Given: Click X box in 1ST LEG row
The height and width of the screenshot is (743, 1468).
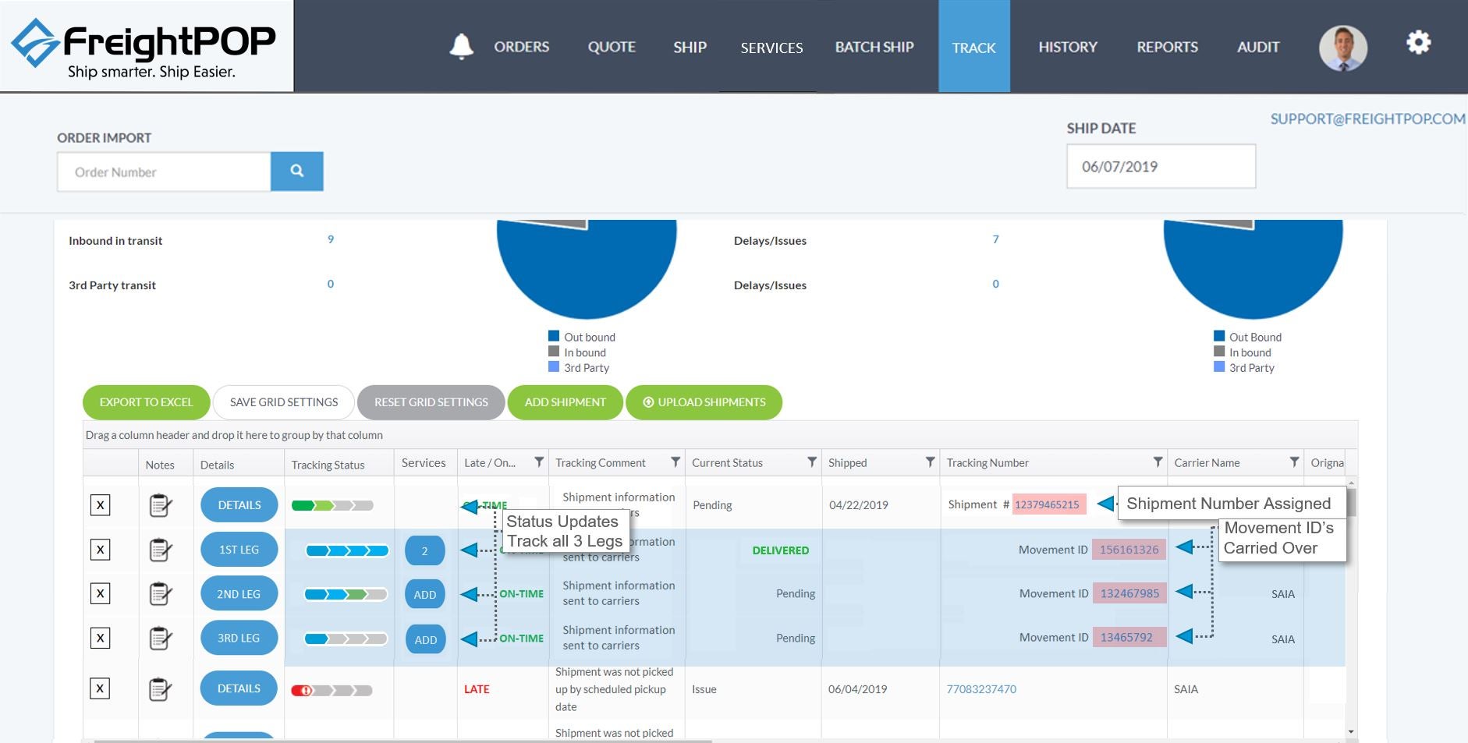Looking at the screenshot, I should point(100,550).
